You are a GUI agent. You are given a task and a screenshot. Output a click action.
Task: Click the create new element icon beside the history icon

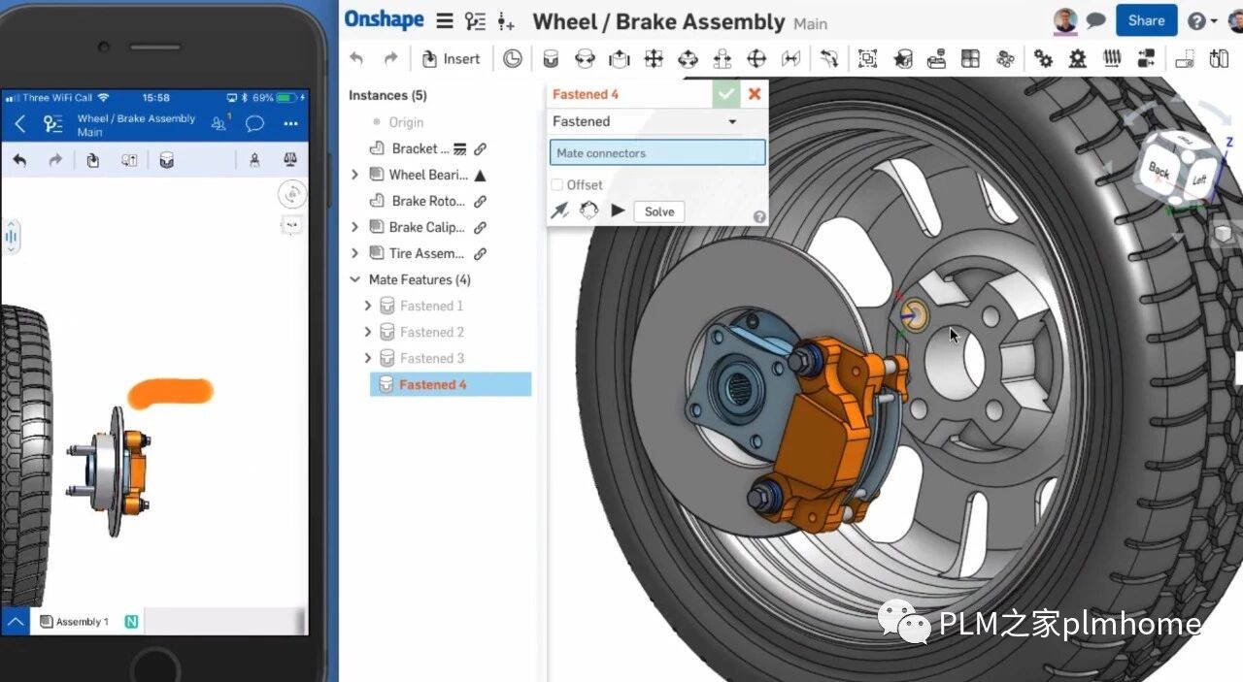506,20
